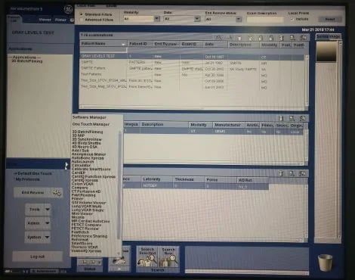
Task: Select the SMPTE Pattern exam row
Action: [x=192, y=69]
